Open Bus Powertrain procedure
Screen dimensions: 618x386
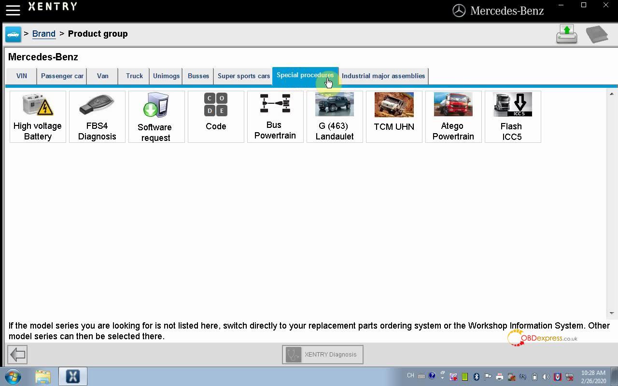pos(275,117)
